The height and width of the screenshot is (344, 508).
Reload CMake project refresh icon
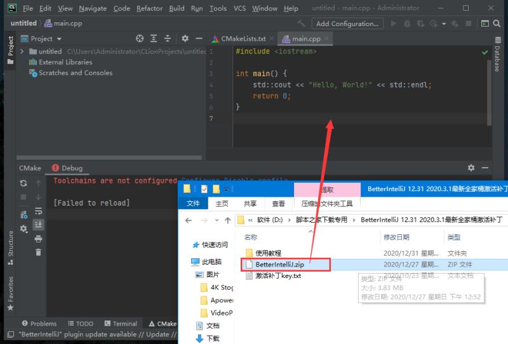point(23,183)
